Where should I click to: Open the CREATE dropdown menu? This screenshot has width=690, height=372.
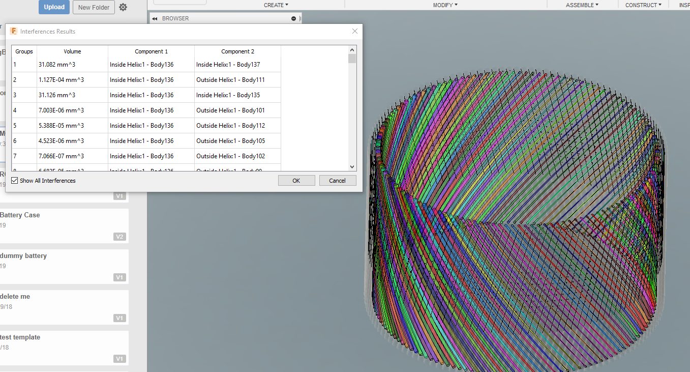click(276, 5)
